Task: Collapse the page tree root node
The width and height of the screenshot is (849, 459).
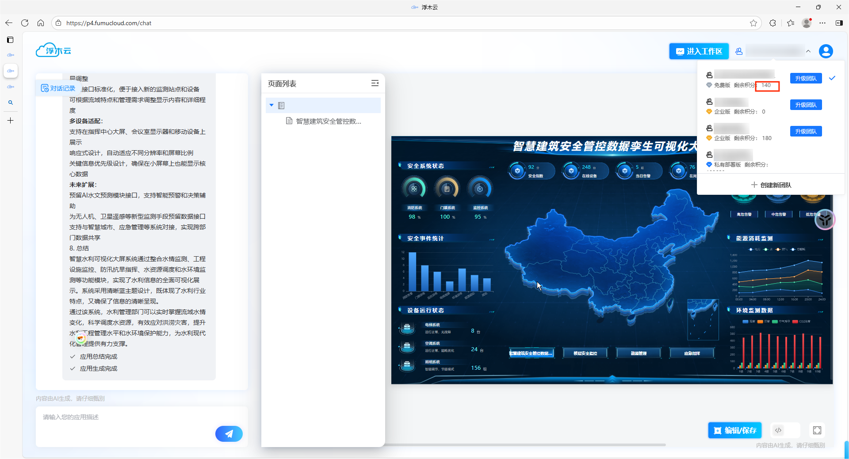Action: (272, 105)
